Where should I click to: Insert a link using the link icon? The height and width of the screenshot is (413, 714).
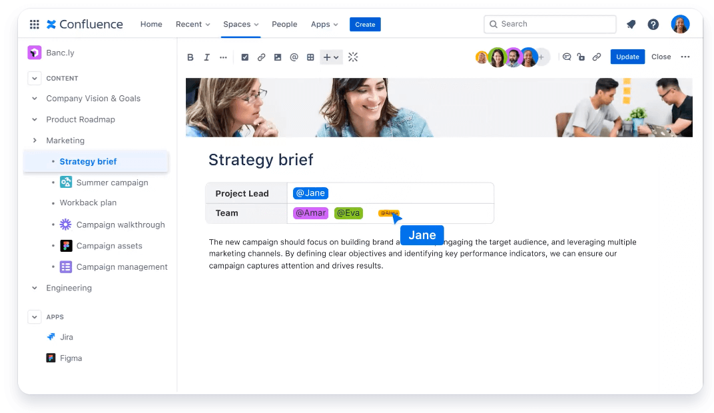[x=261, y=57]
